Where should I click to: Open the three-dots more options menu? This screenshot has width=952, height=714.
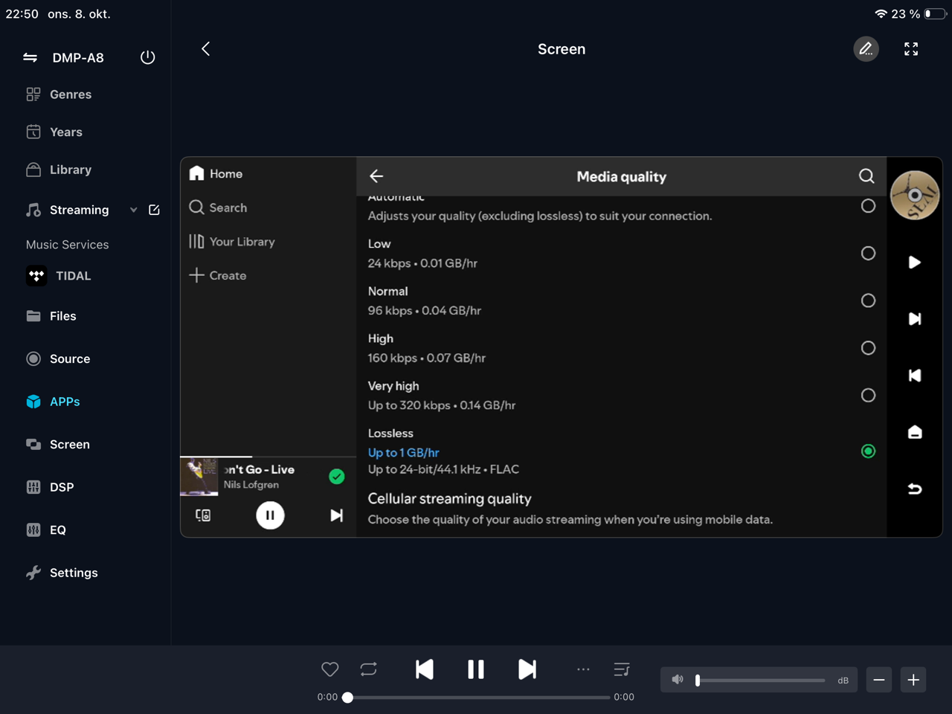[x=583, y=669]
